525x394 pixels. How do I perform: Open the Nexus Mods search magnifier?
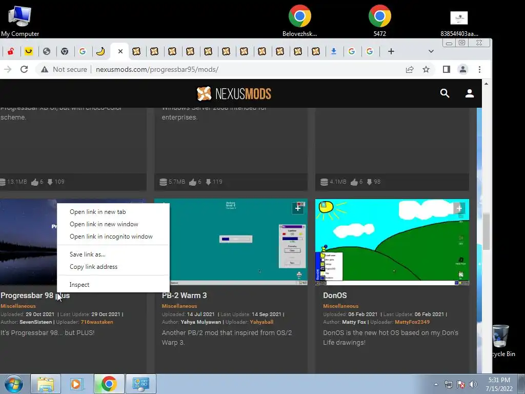[x=445, y=93]
